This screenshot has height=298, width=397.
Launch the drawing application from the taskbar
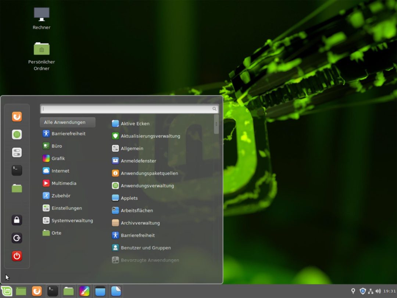click(x=84, y=291)
